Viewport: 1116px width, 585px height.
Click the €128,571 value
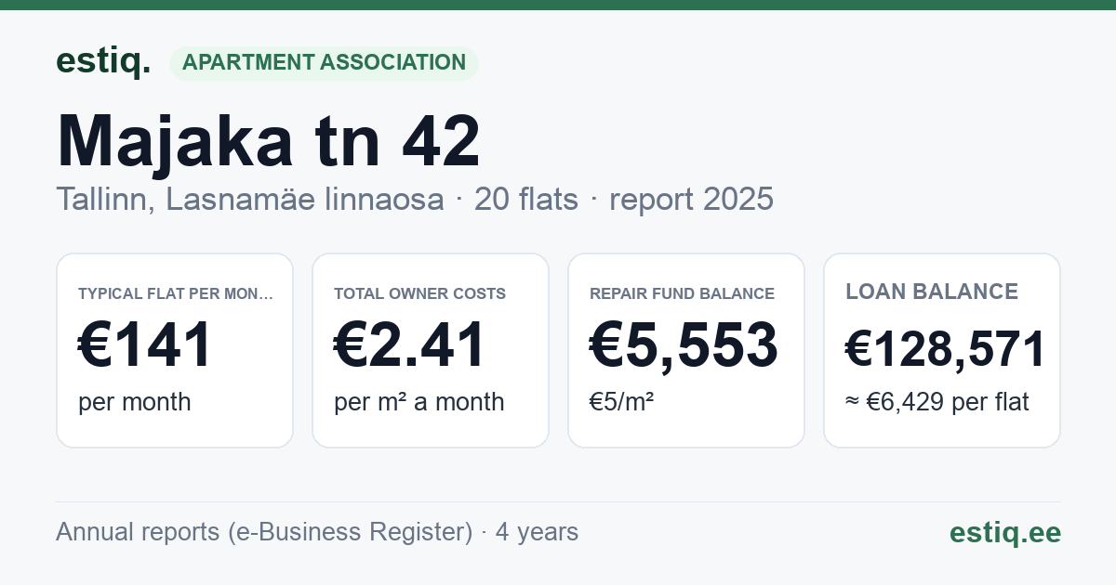point(945,350)
